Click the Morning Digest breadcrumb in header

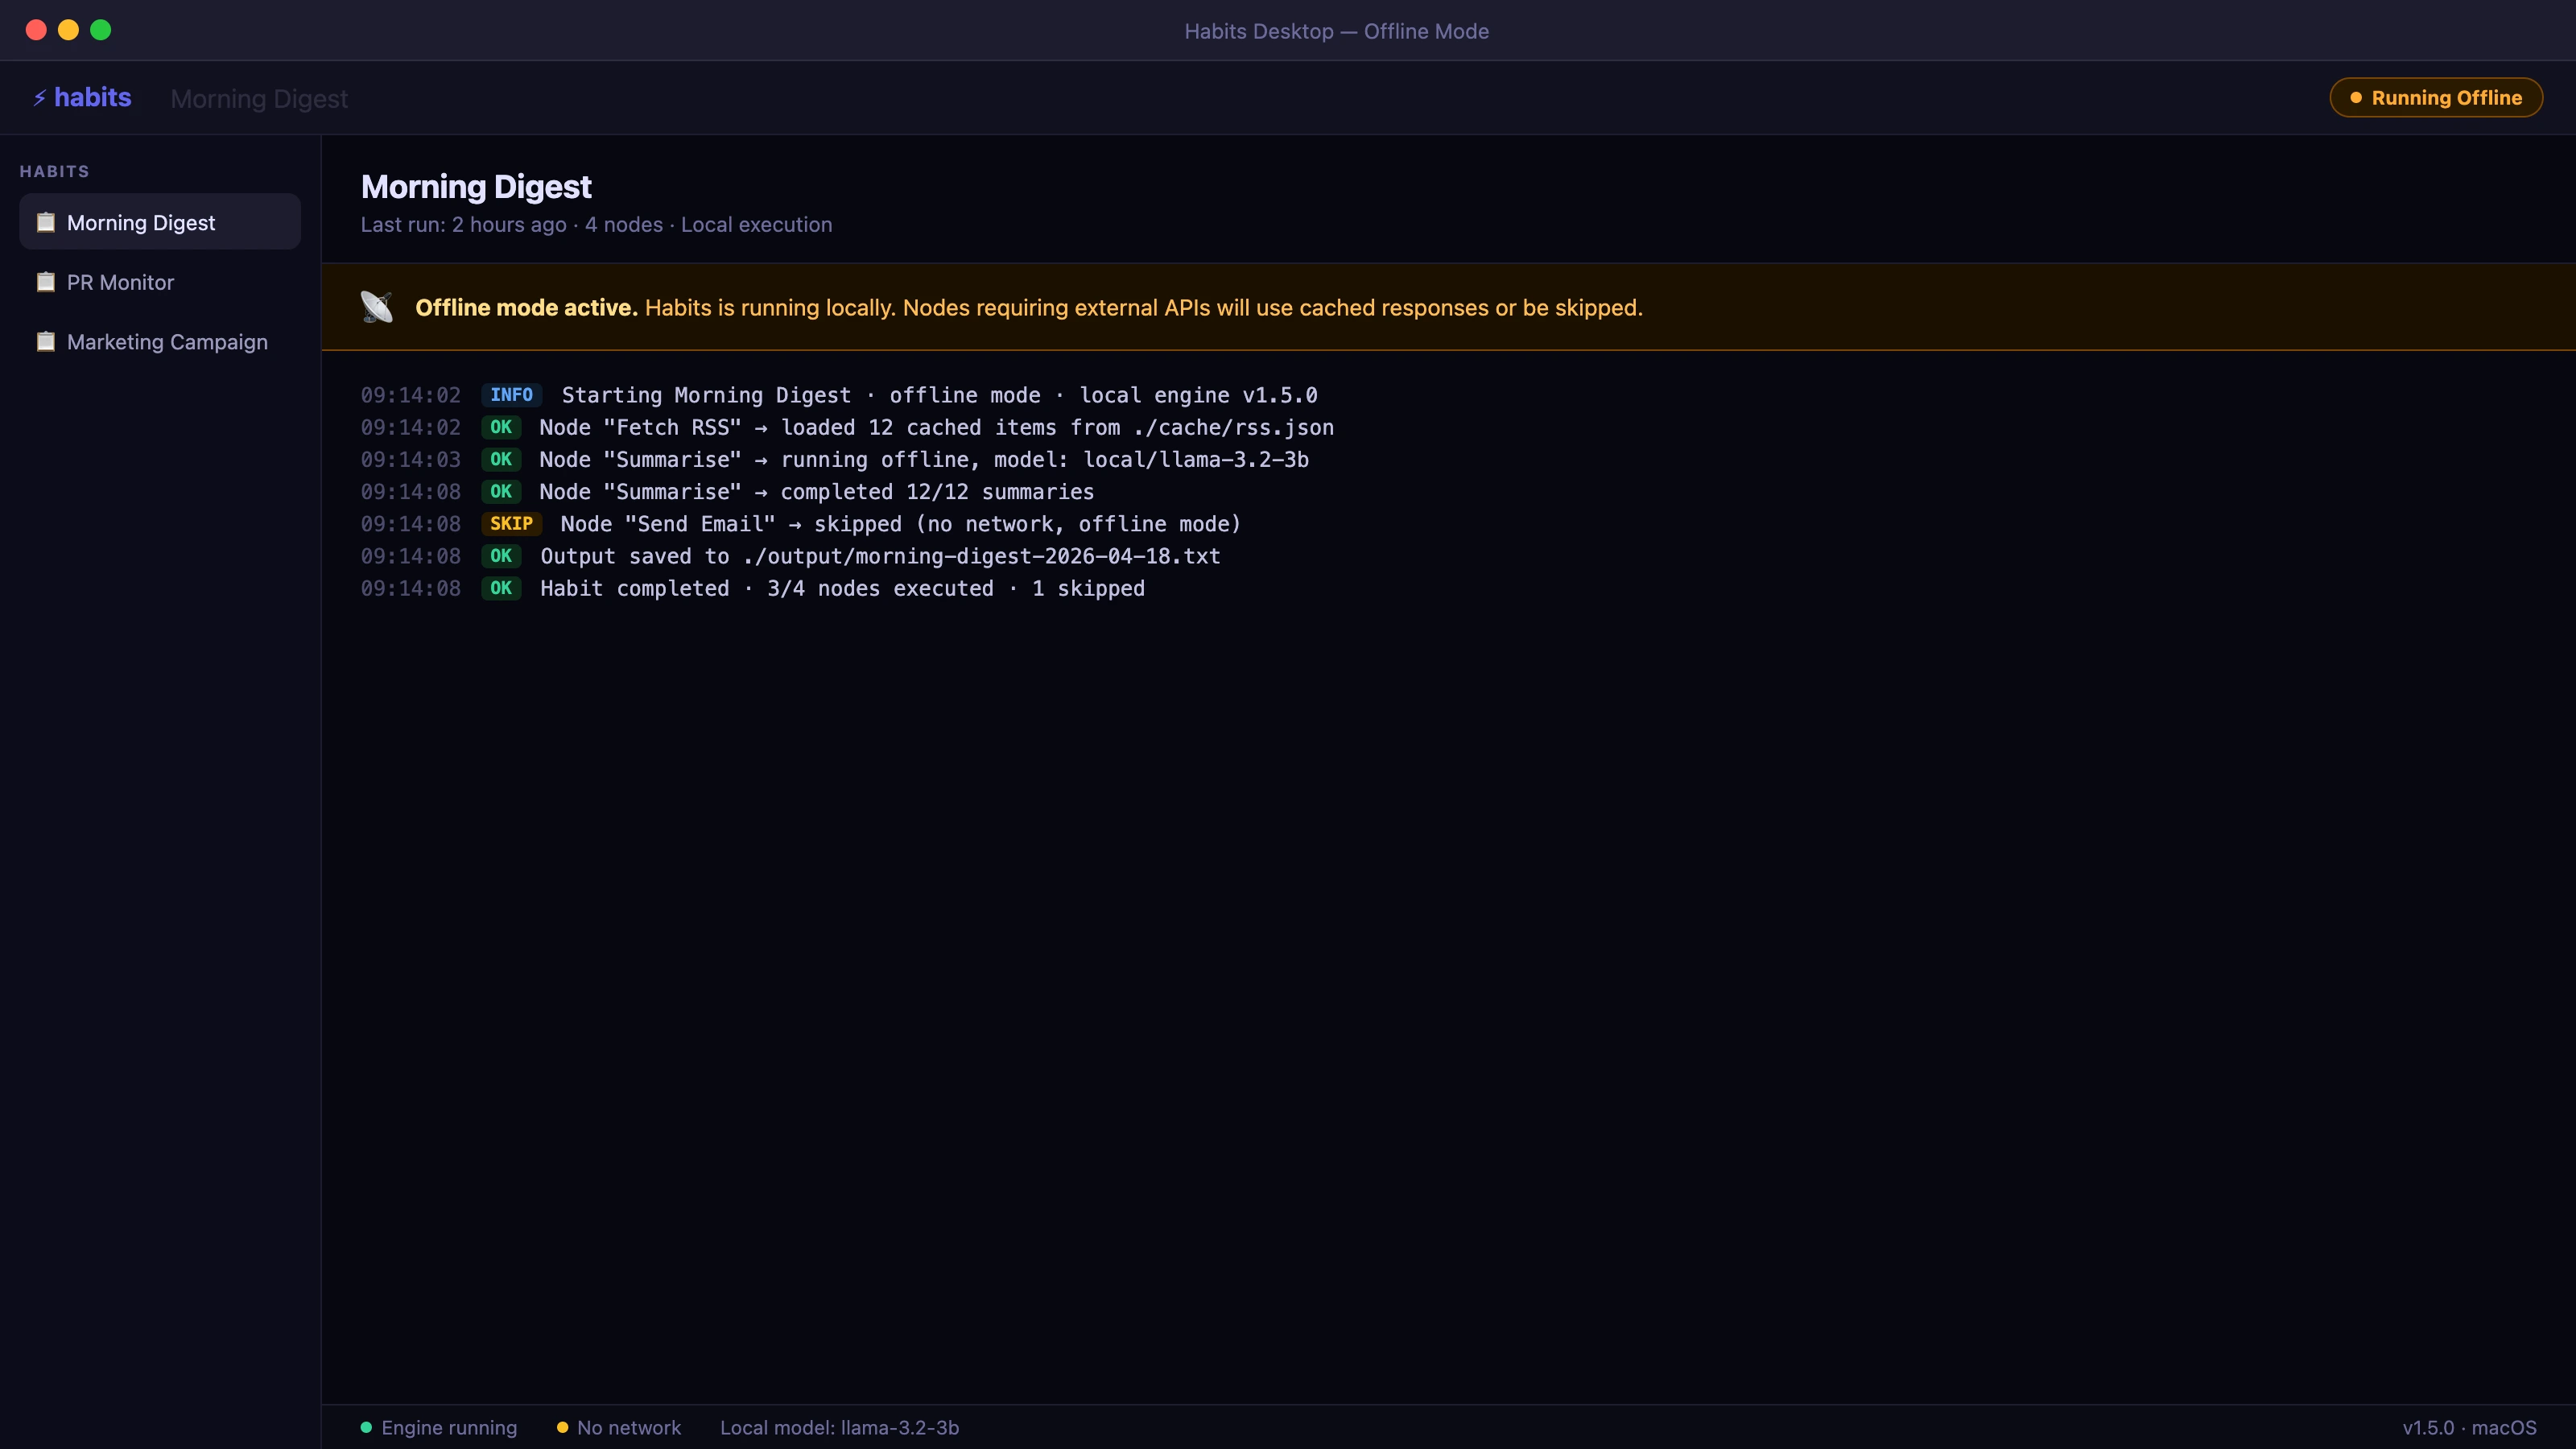pos(259,99)
